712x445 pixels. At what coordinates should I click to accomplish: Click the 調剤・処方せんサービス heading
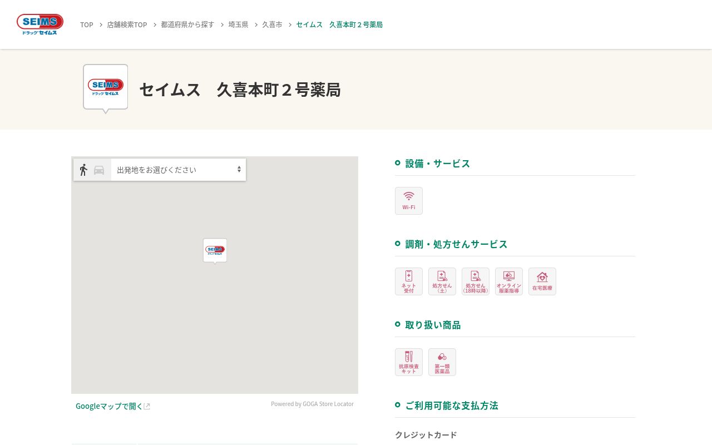pyautogui.click(x=456, y=244)
